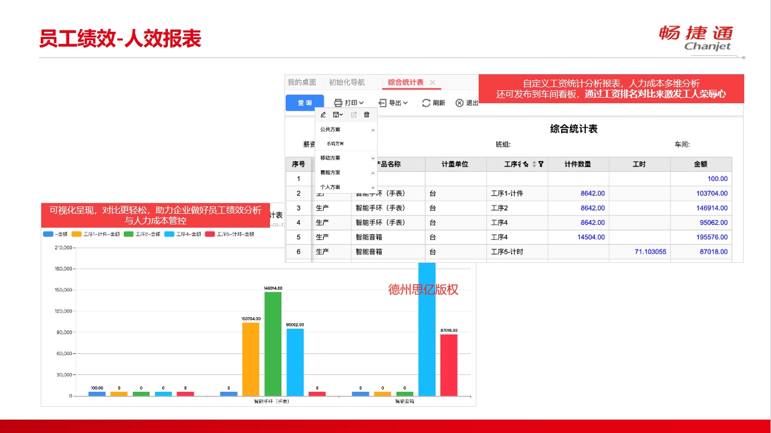The width and height of the screenshot is (771, 433).
Task: Click the pin icon in 工序 column header
Action: tap(526, 164)
